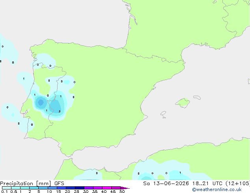Select the 40–45 mm legend color swatch
250x193 pixels.
(107, 188)
